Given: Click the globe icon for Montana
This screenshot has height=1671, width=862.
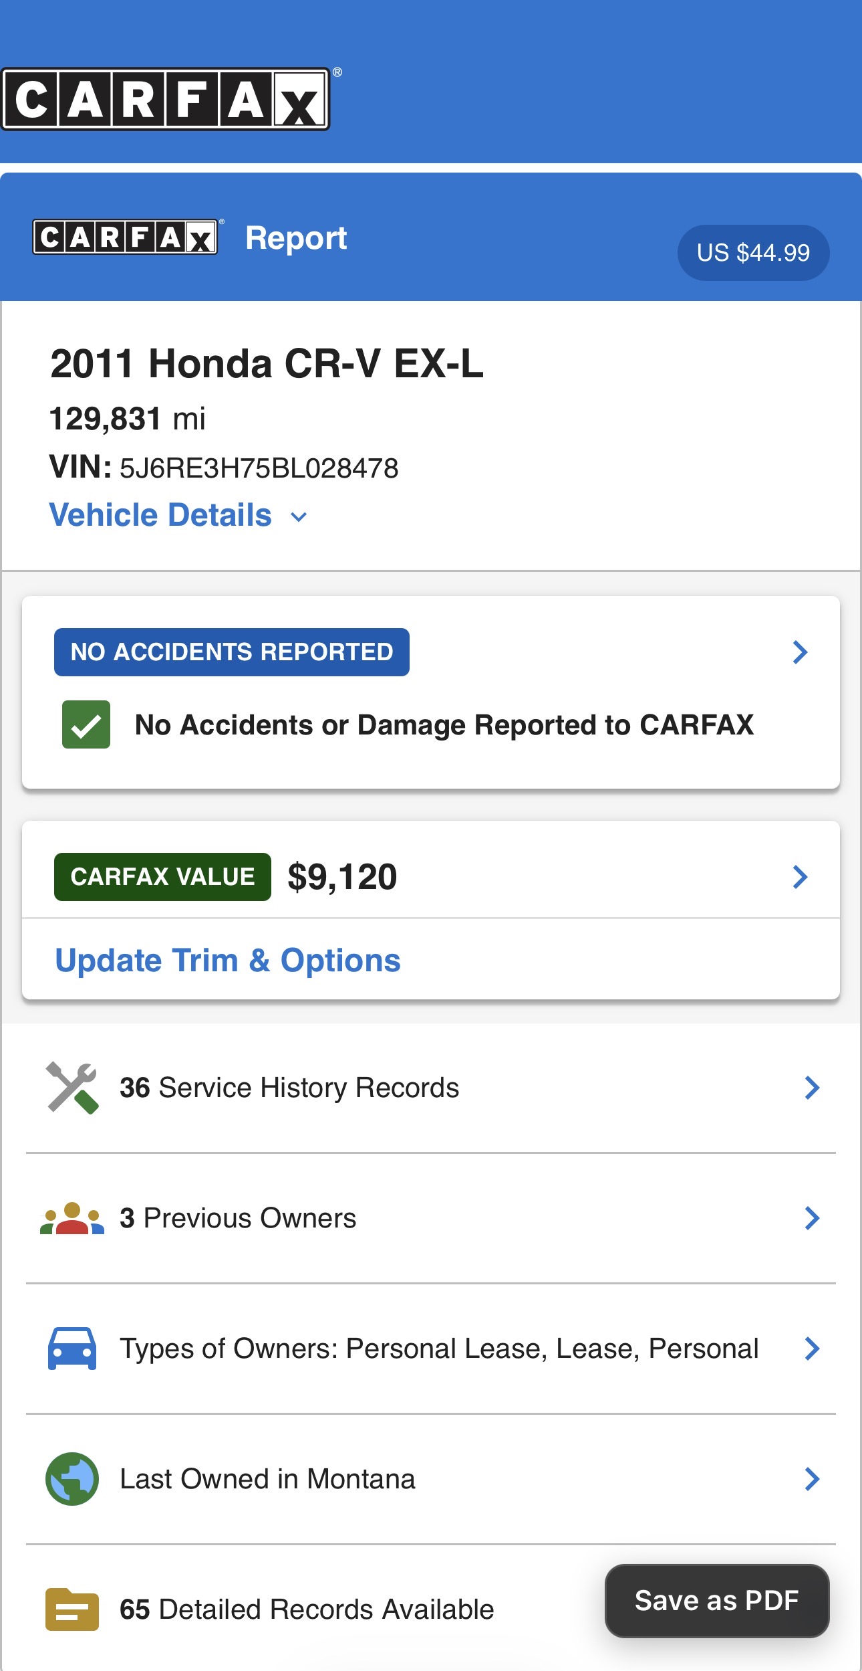Looking at the screenshot, I should coord(72,1479).
